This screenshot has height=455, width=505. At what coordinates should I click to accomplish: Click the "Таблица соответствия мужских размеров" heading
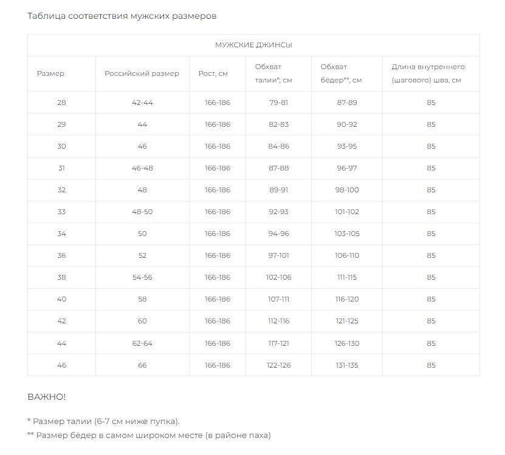point(122,16)
